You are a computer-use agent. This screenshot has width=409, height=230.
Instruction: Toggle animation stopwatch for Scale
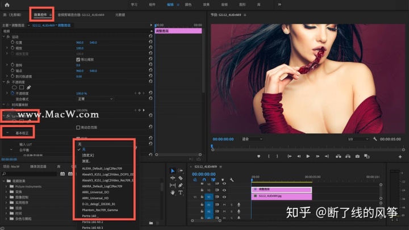(x=12, y=48)
